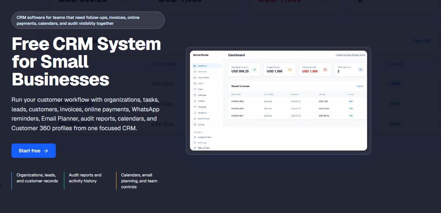Click the USD 1,000 Unpaid Amount value

pos(275,71)
